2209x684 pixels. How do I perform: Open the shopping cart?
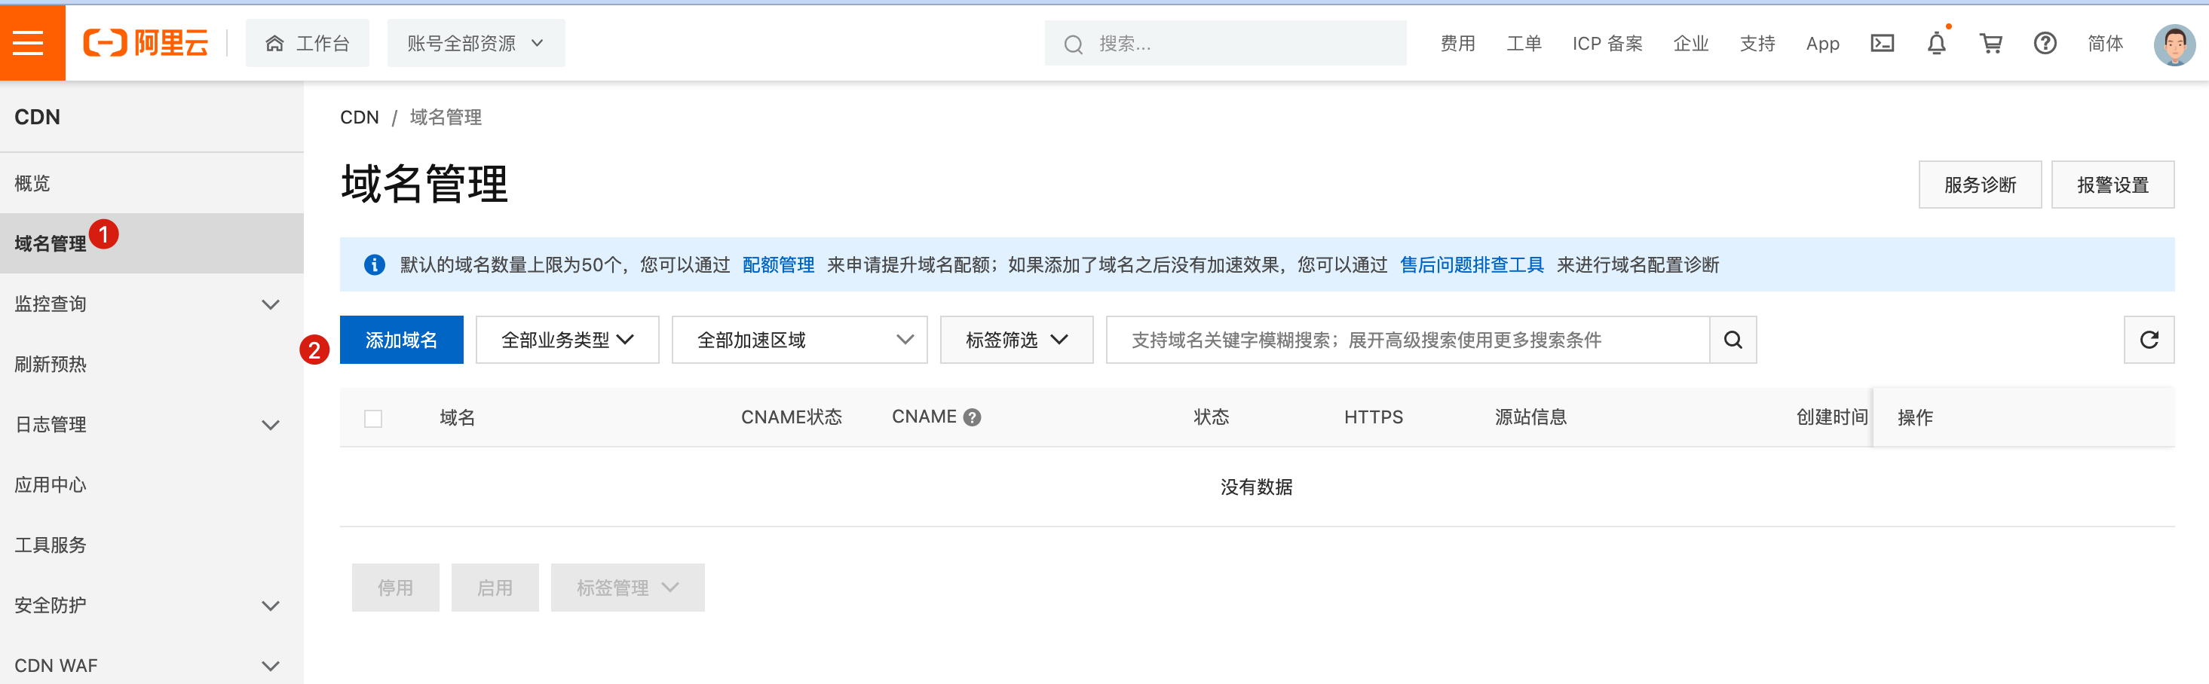click(1990, 43)
